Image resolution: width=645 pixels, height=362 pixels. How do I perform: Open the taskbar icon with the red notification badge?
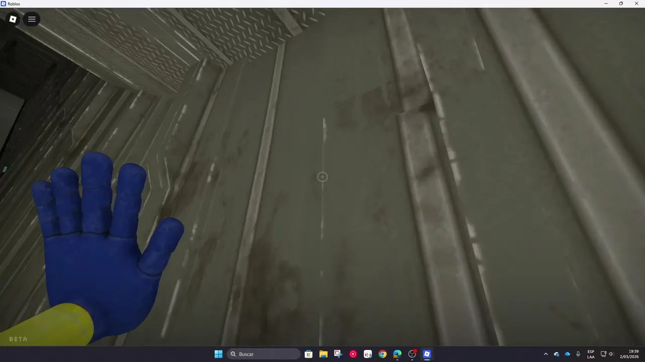[x=412, y=354]
